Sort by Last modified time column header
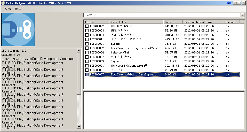This screenshot has height=132, width=247. pyautogui.click(x=203, y=22)
